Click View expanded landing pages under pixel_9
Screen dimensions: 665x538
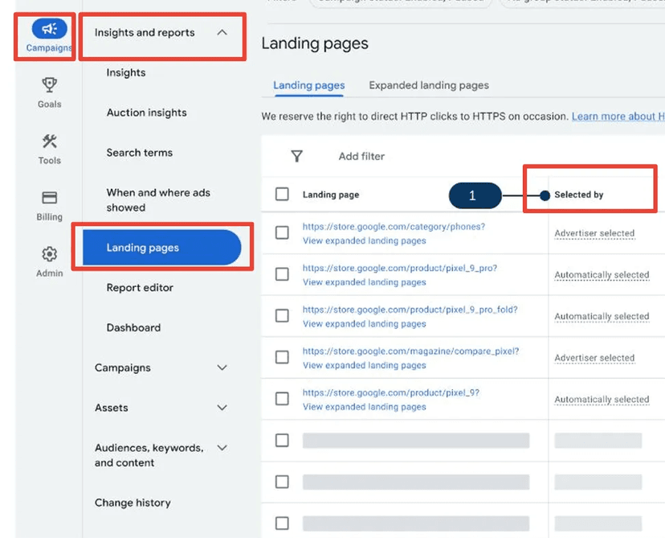(x=365, y=407)
